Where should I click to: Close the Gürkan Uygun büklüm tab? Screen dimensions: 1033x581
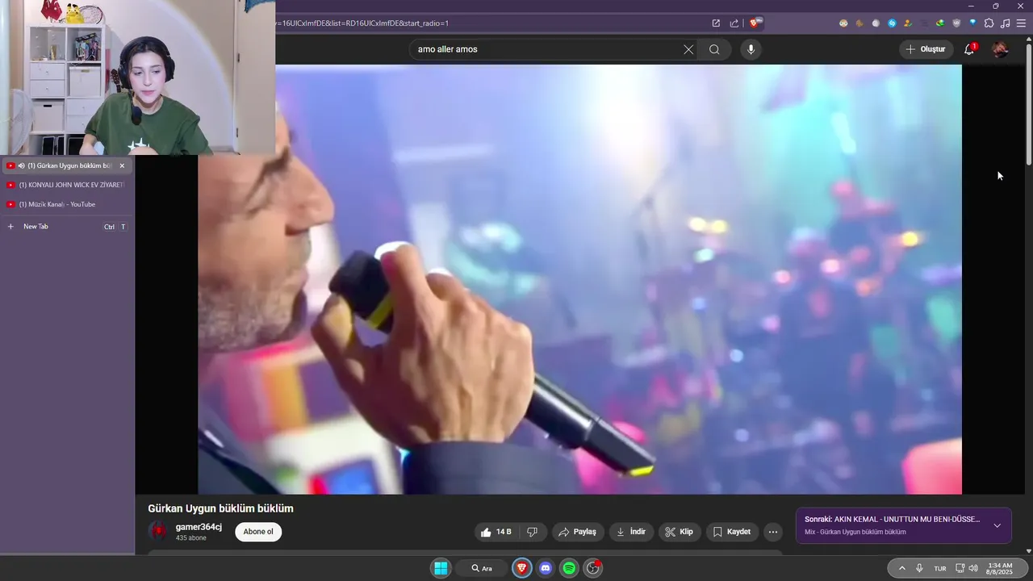[x=122, y=165]
